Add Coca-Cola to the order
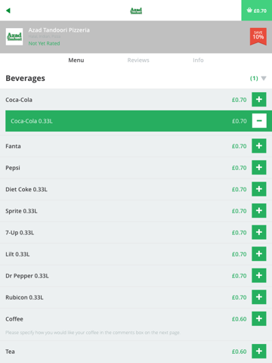 tap(259, 99)
